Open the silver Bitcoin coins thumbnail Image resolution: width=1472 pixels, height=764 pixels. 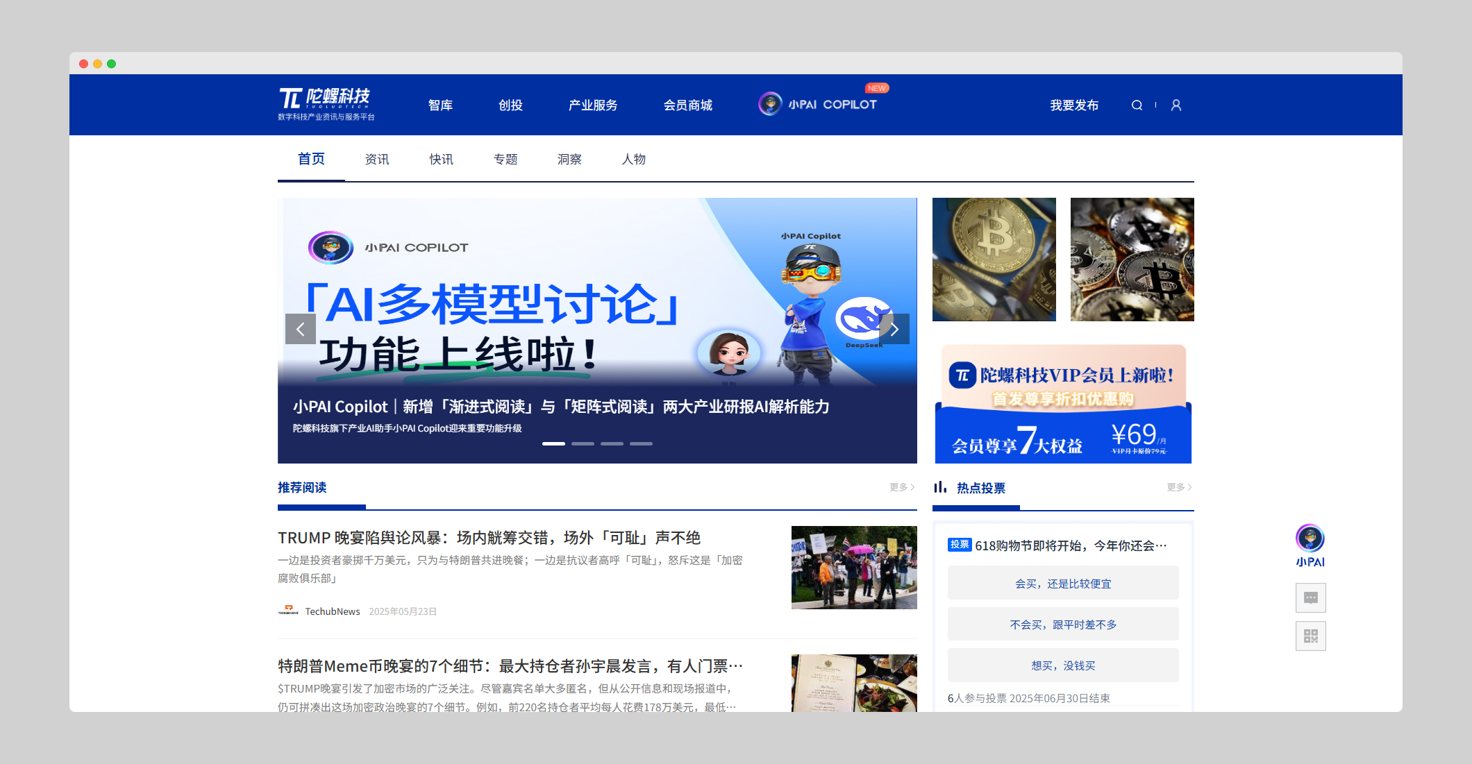point(1132,260)
